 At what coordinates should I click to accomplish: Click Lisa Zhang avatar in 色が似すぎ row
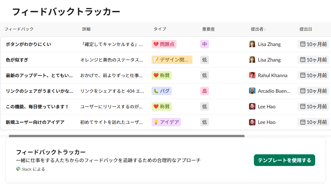click(x=252, y=60)
